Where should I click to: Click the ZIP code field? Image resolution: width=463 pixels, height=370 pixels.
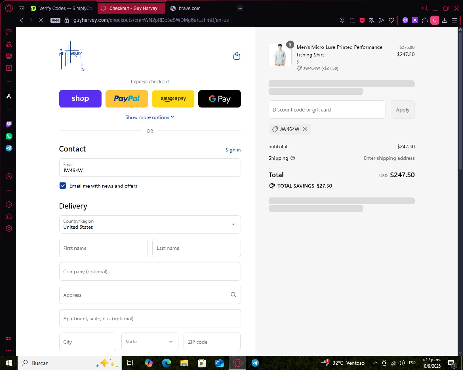(x=212, y=342)
